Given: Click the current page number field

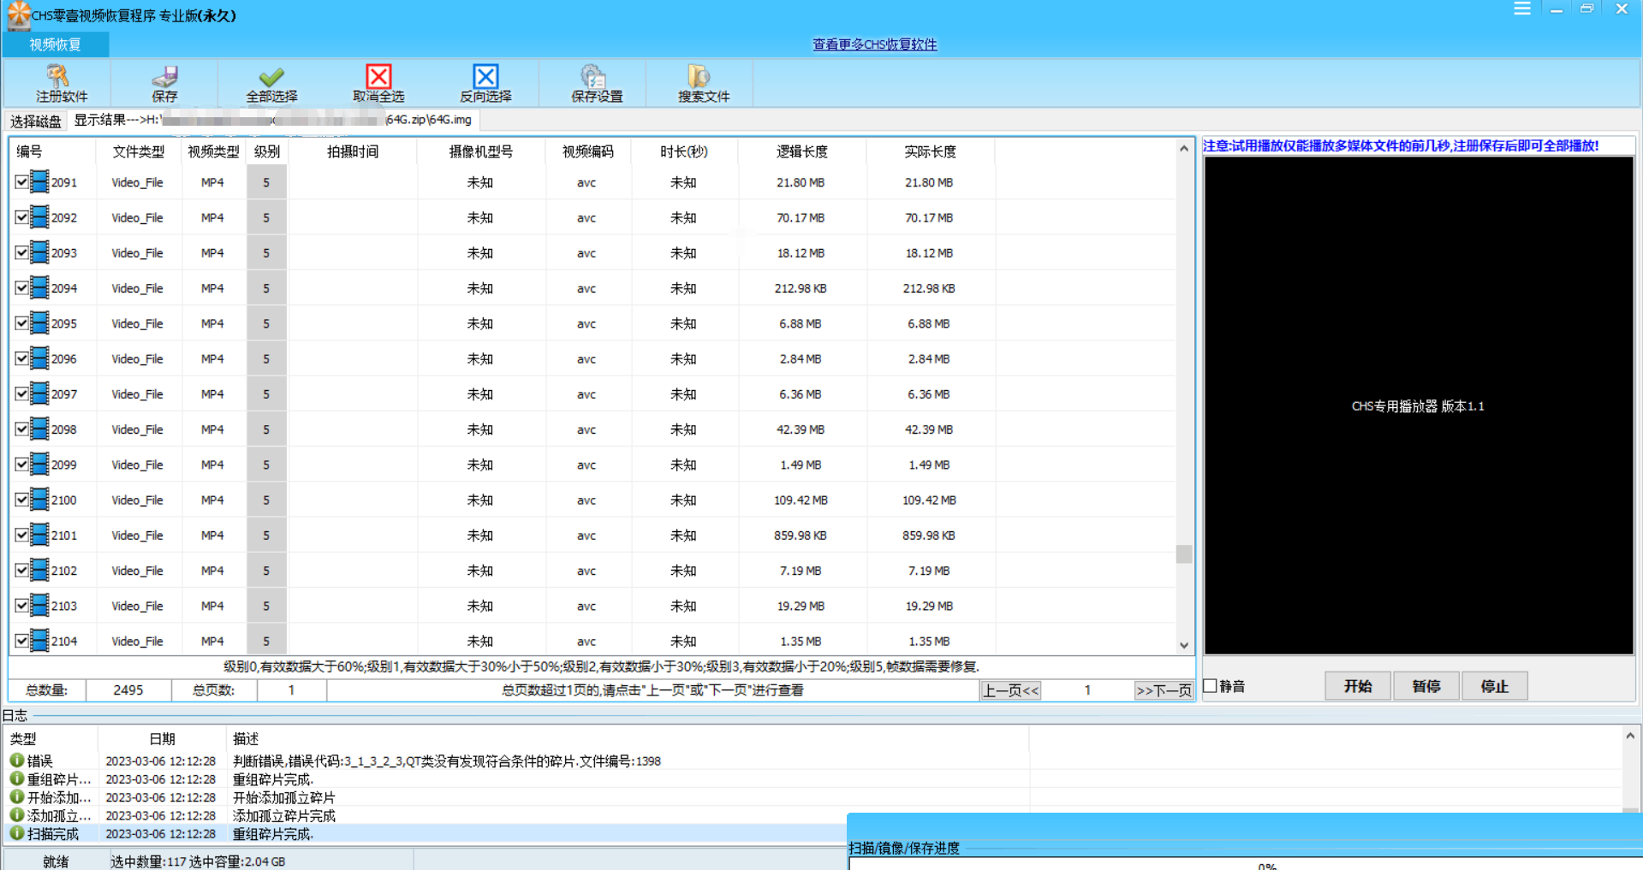Looking at the screenshot, I should [x=1087, y=690].
